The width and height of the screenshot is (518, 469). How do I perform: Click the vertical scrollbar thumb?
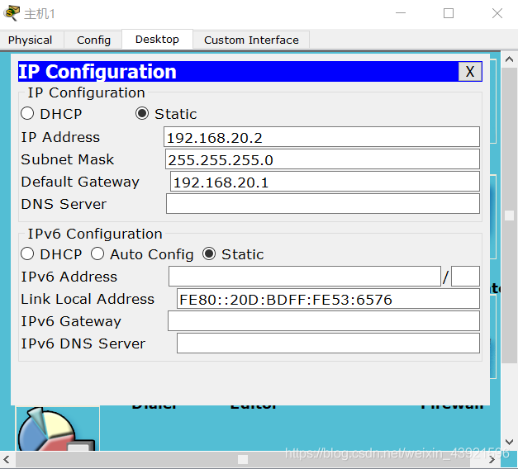[509, 216]
